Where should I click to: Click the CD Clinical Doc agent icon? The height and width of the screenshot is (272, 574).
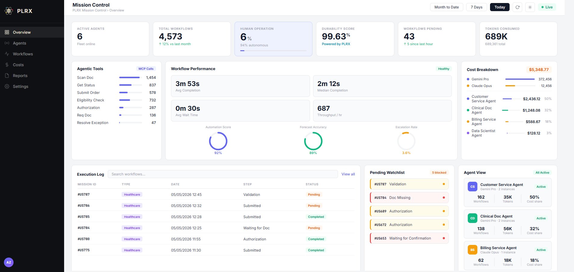pyautogui.click(x=473, y=218)
